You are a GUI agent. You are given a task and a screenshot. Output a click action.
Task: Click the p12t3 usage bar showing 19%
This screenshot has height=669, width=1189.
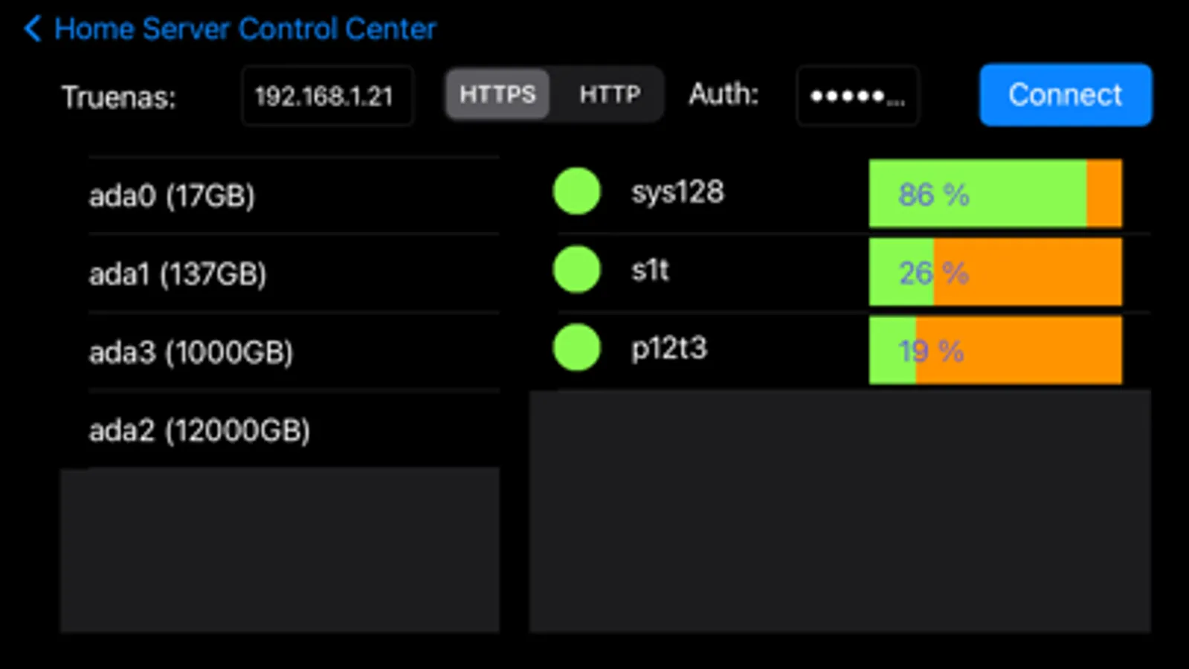point(995,350)
